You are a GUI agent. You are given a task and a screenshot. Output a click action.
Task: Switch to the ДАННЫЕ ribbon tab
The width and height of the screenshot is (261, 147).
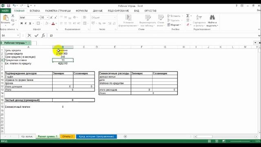(x=98, y=11)
